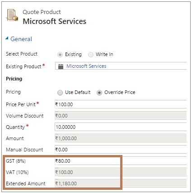Click the VAT (10%) value field
The image size is (192, 193).
(x=121, y=172)
